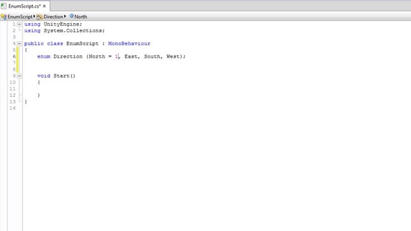Click line number 14 in the gutter
The height and width of the screenshot is (231, 411).
(13, 108)
